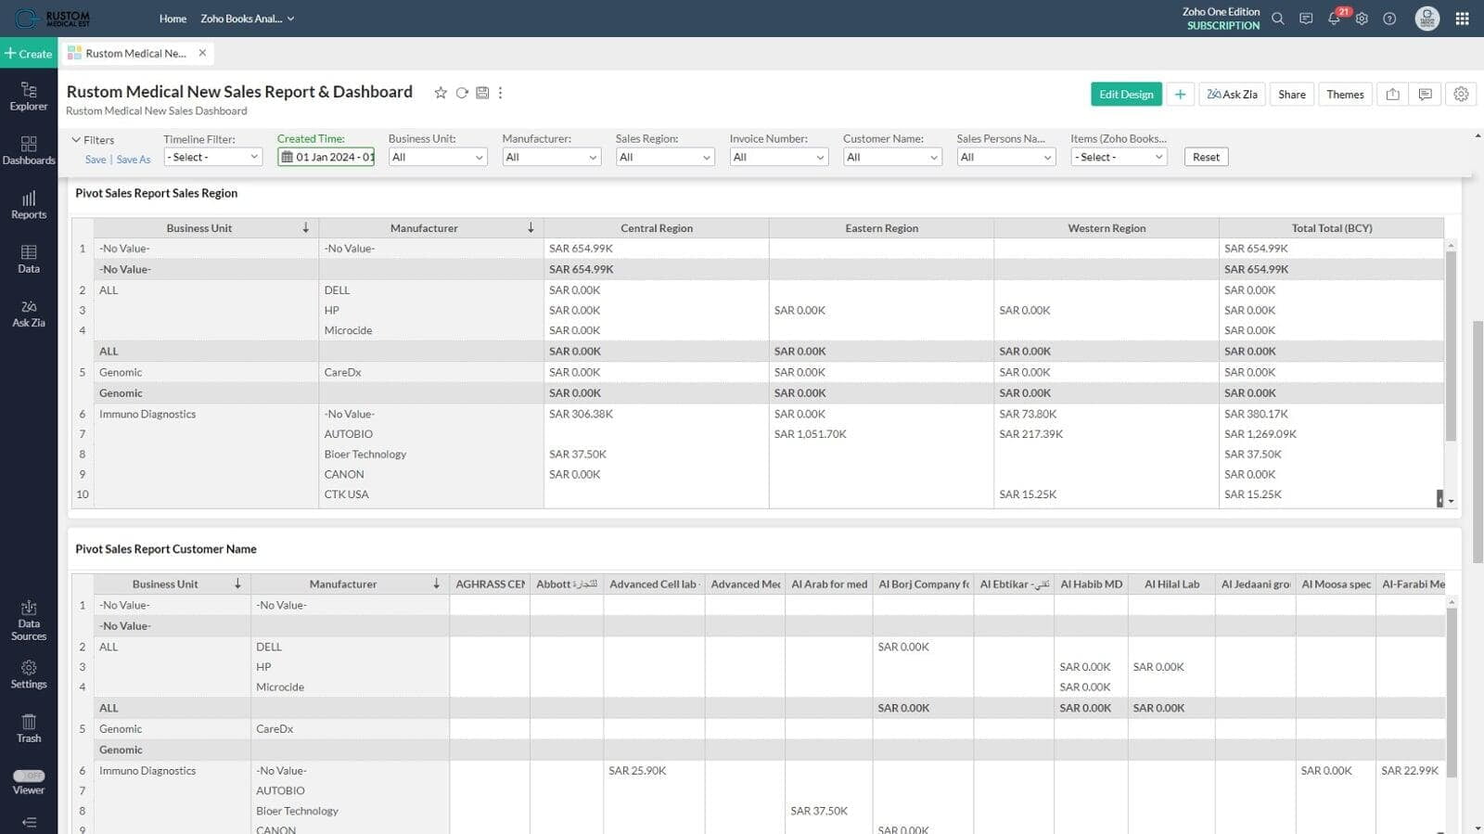Image resolution: width=1484 pixels, height=834 pixels.
Task: Click the Customer Name pivot vertical scrollbar
Action: point(1451,692)
